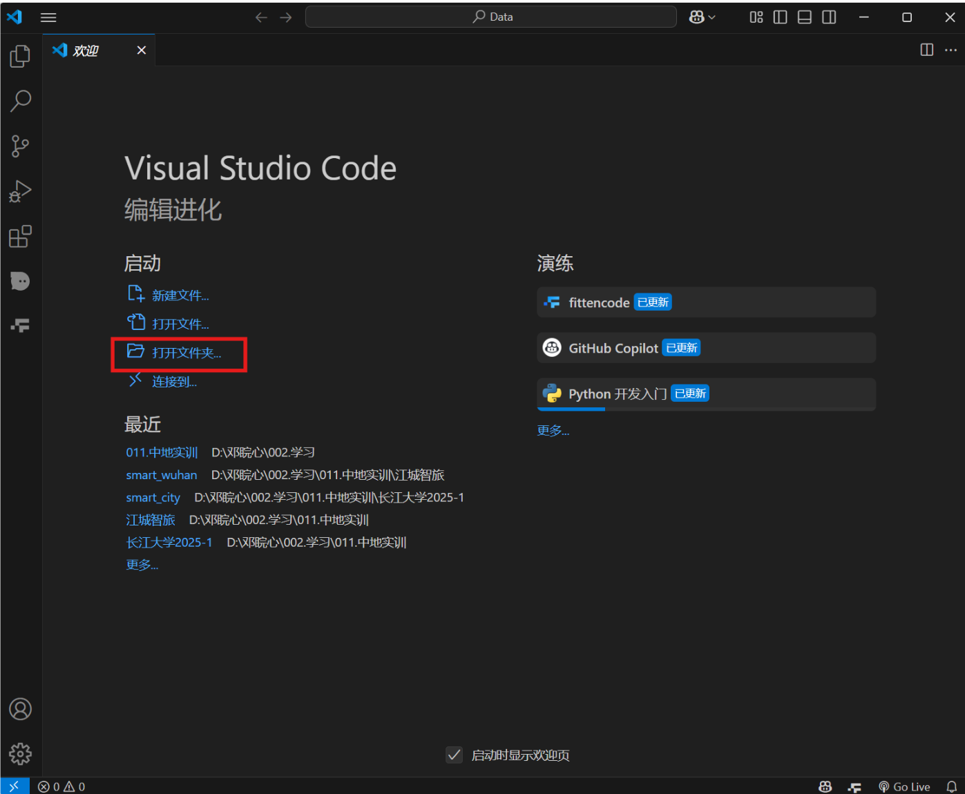Click the VS Code logo in title bar
Image resolution: width=965 pixels, height=794 pixels.
click(15, 17)
